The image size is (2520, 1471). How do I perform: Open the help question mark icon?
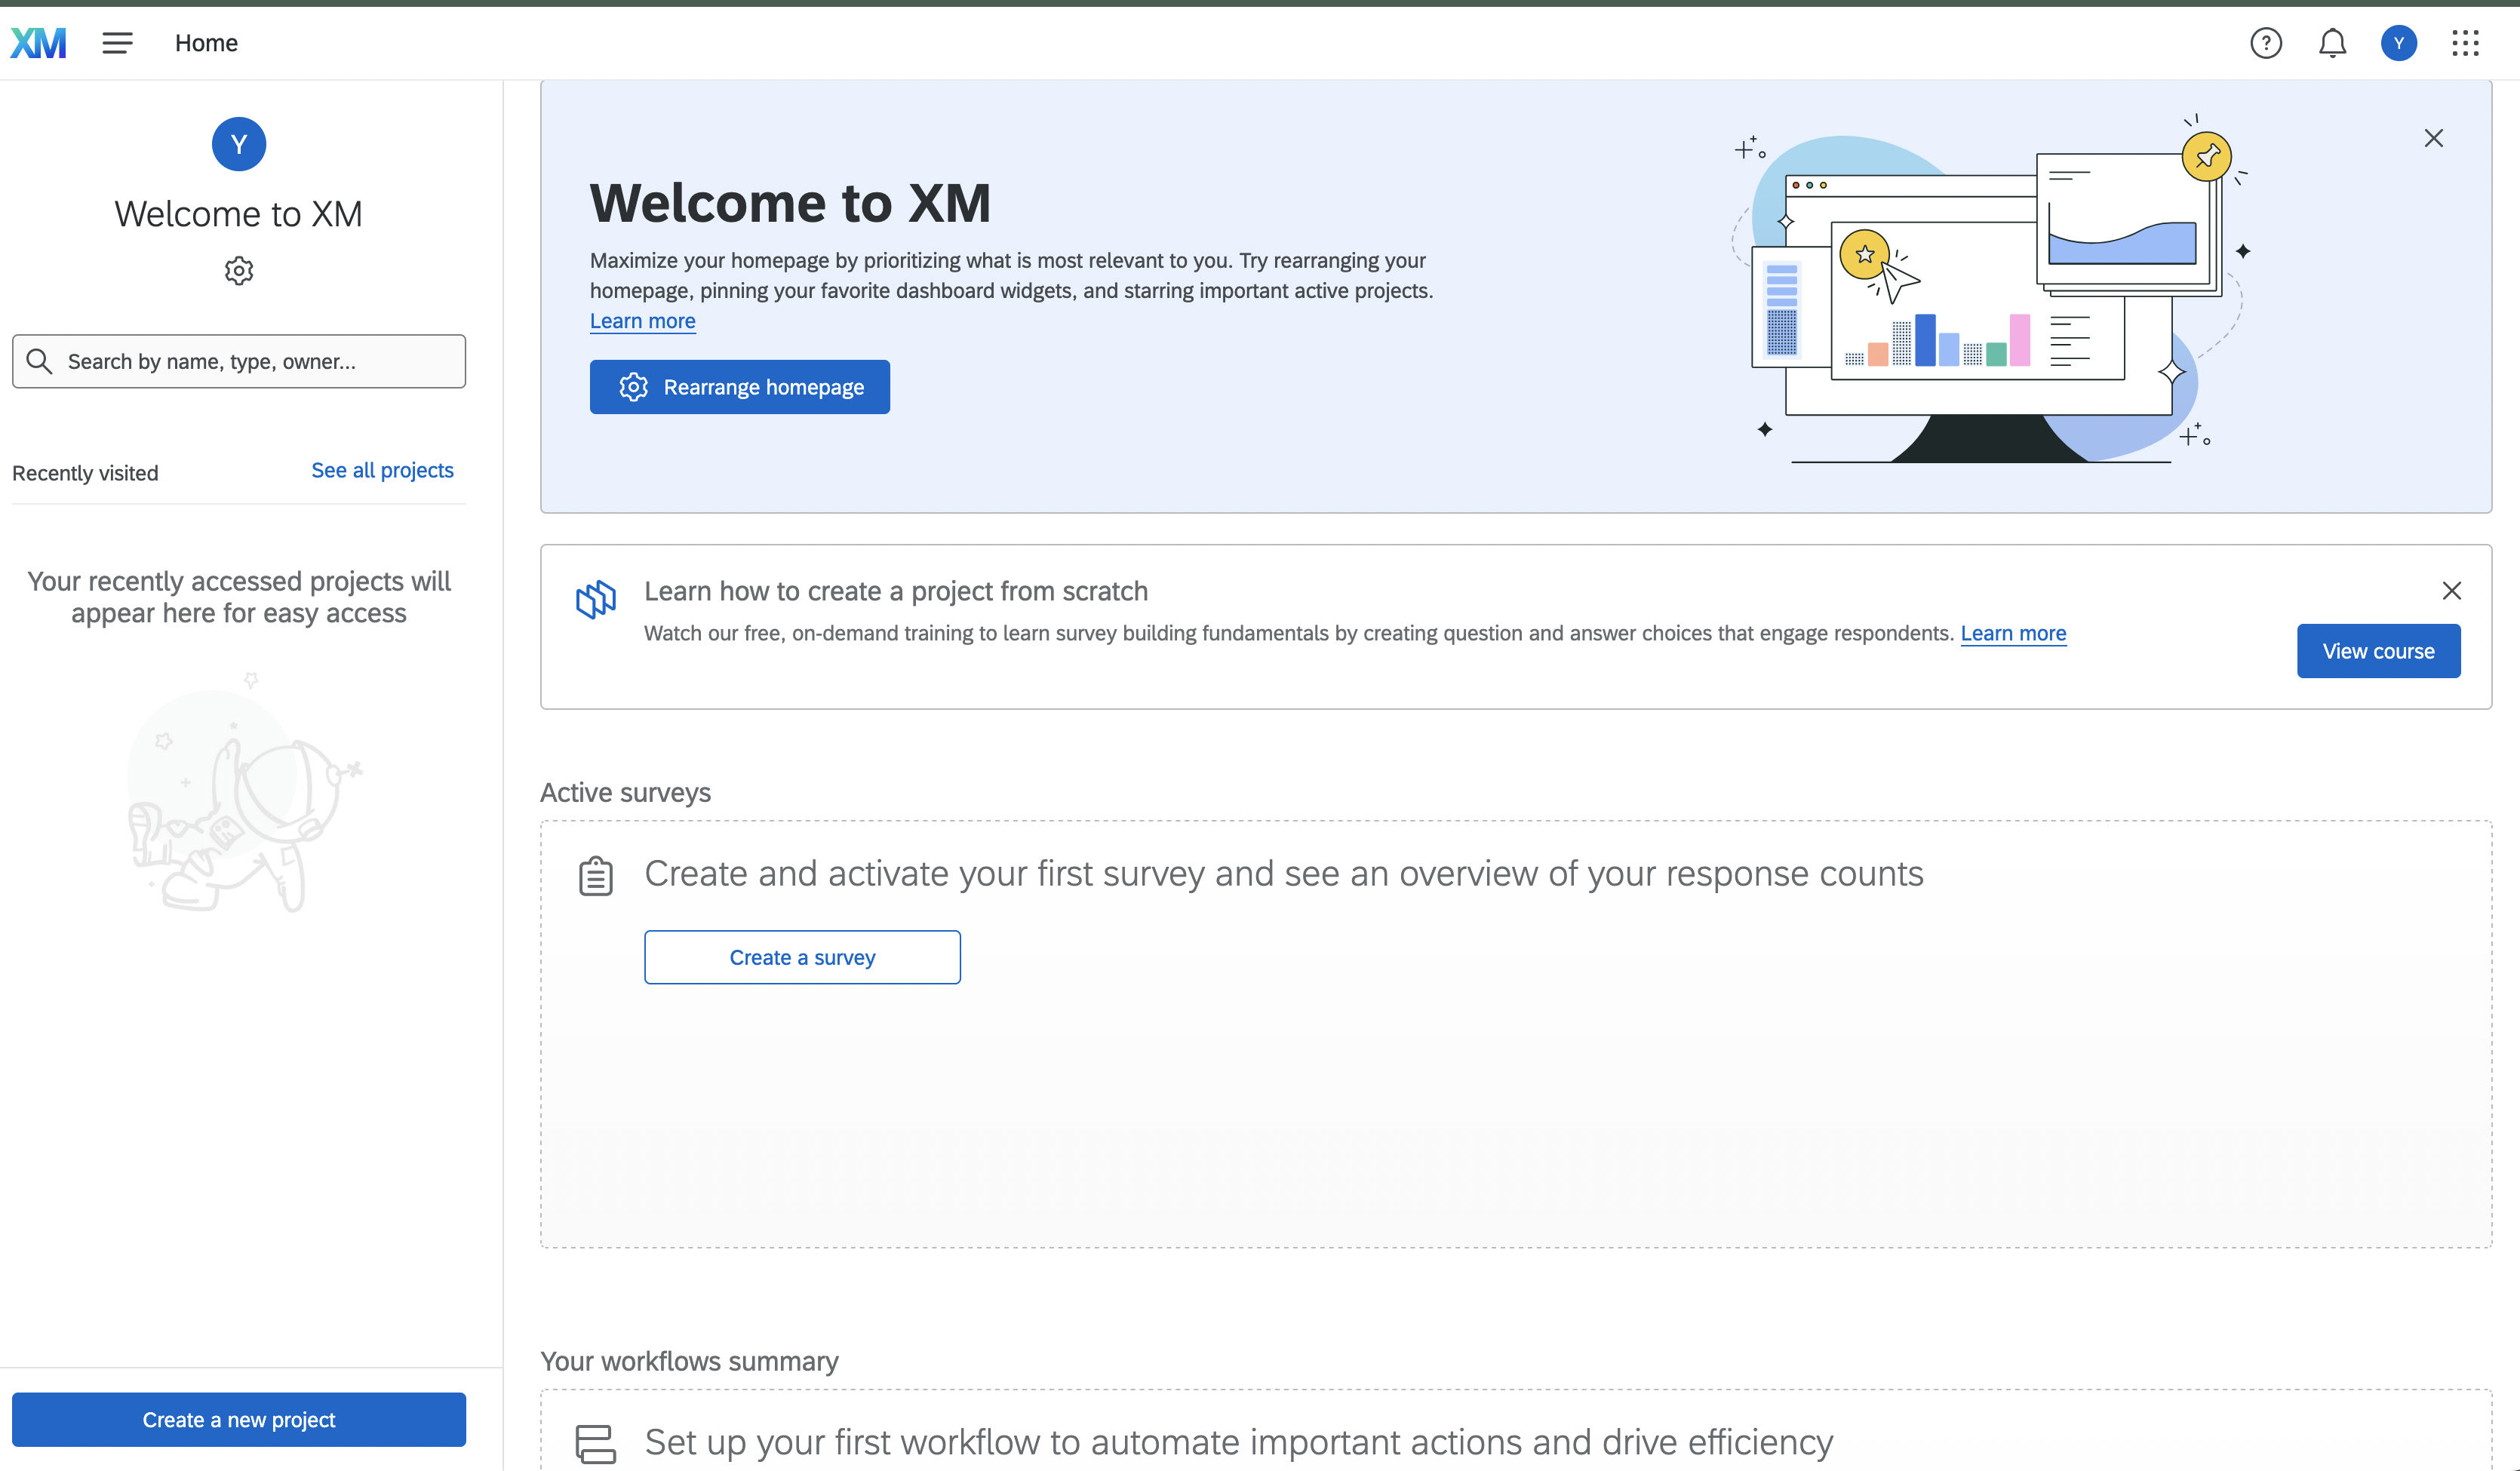coord(2265,43)
